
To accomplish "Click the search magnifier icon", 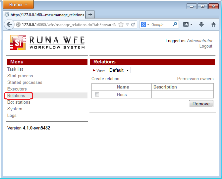I will tap(175, 24).
